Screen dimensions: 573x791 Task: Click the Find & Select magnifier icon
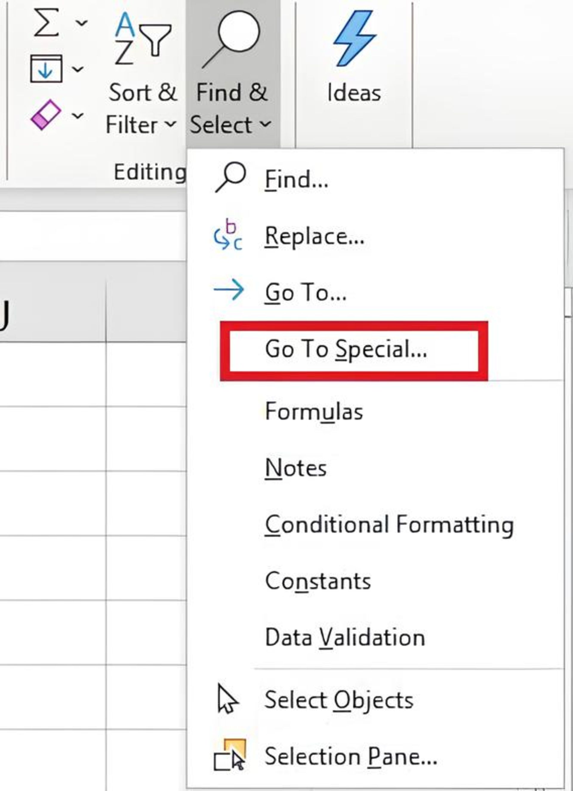point(232,39)
